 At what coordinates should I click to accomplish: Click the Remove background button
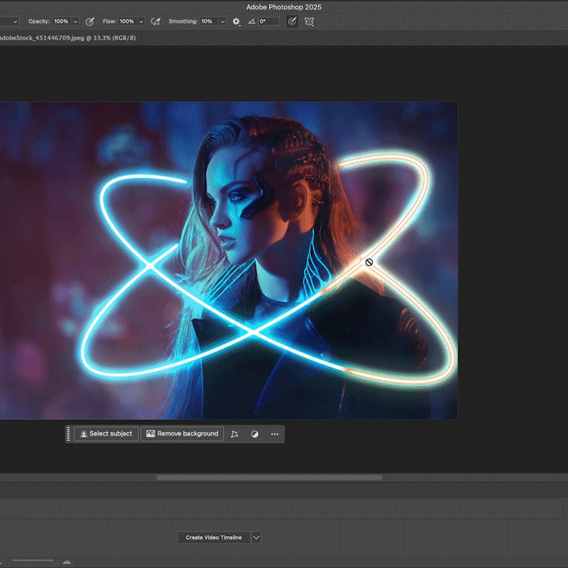[x=182, y=434]
